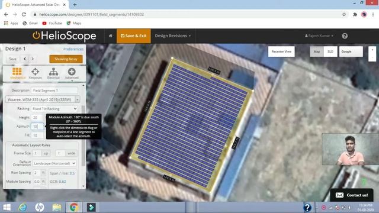Open Default Orientation dropdown
The image size is (379, 213).
[54, 163]
